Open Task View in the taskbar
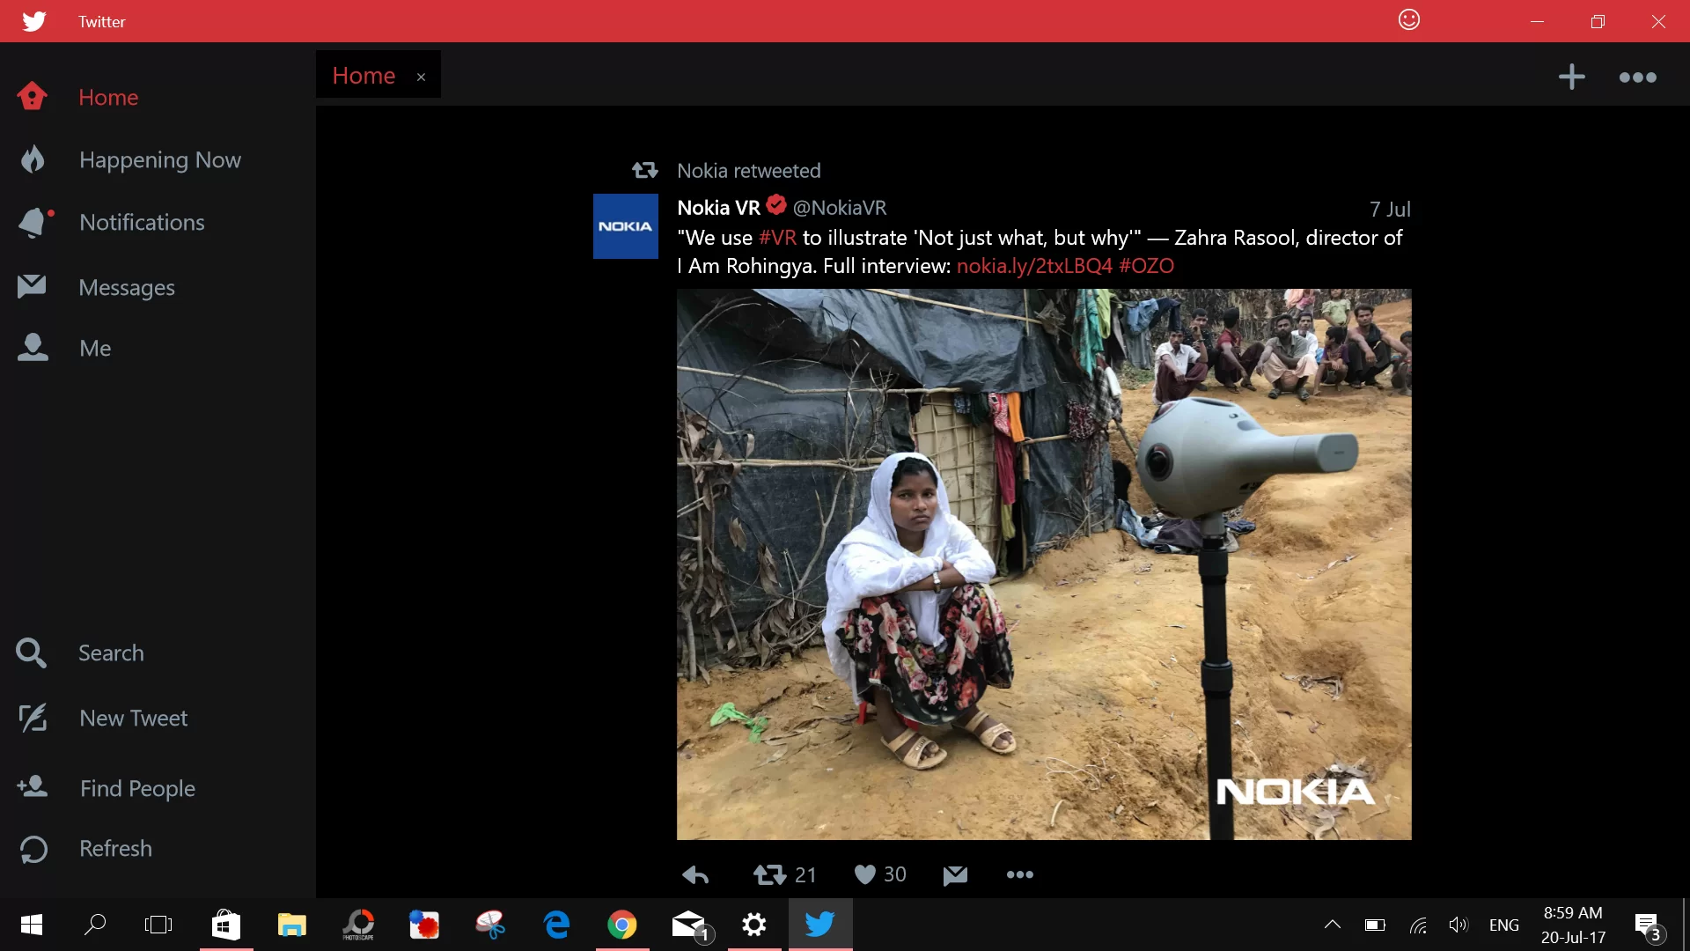This screenshot has width=1690, height=951. pyautogui.click(x=158, y=925)
